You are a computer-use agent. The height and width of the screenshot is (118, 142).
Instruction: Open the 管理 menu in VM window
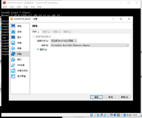(x=5, y=7)
